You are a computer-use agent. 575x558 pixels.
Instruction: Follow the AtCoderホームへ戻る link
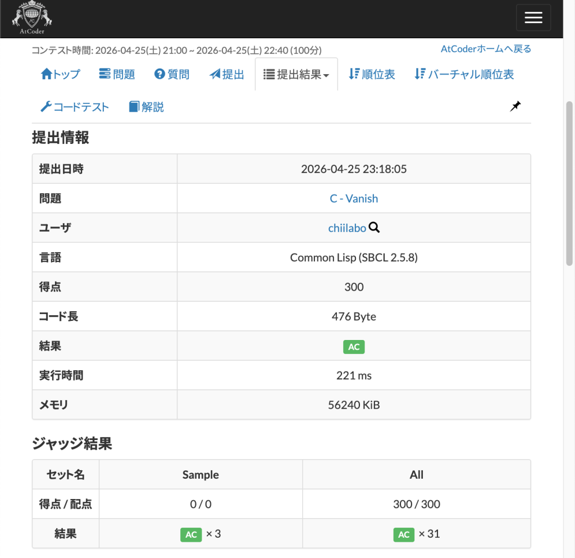pyautogui.click(x=486, y=49)
